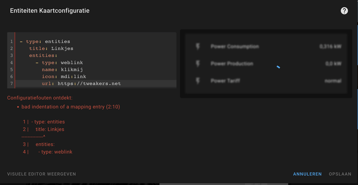The width and height of the screenshot is (358, 185).
Task: Open the help icon for card configuration
Action: pyautogui.click(x=344, y=11)
